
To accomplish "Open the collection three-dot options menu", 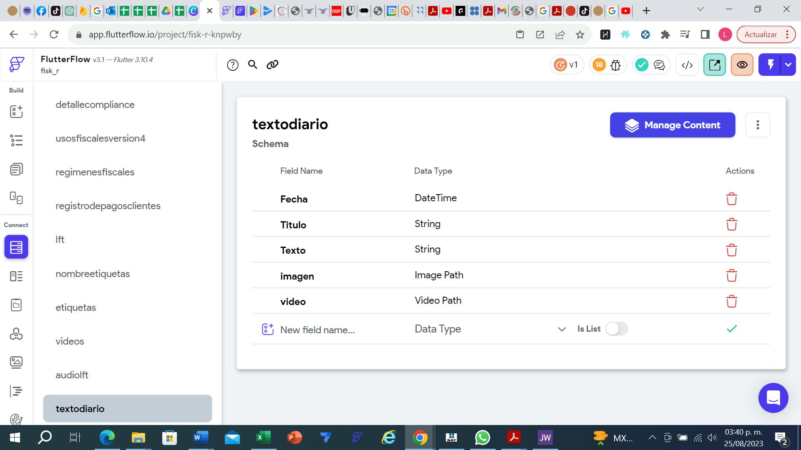I will click(x=757, y=125).
